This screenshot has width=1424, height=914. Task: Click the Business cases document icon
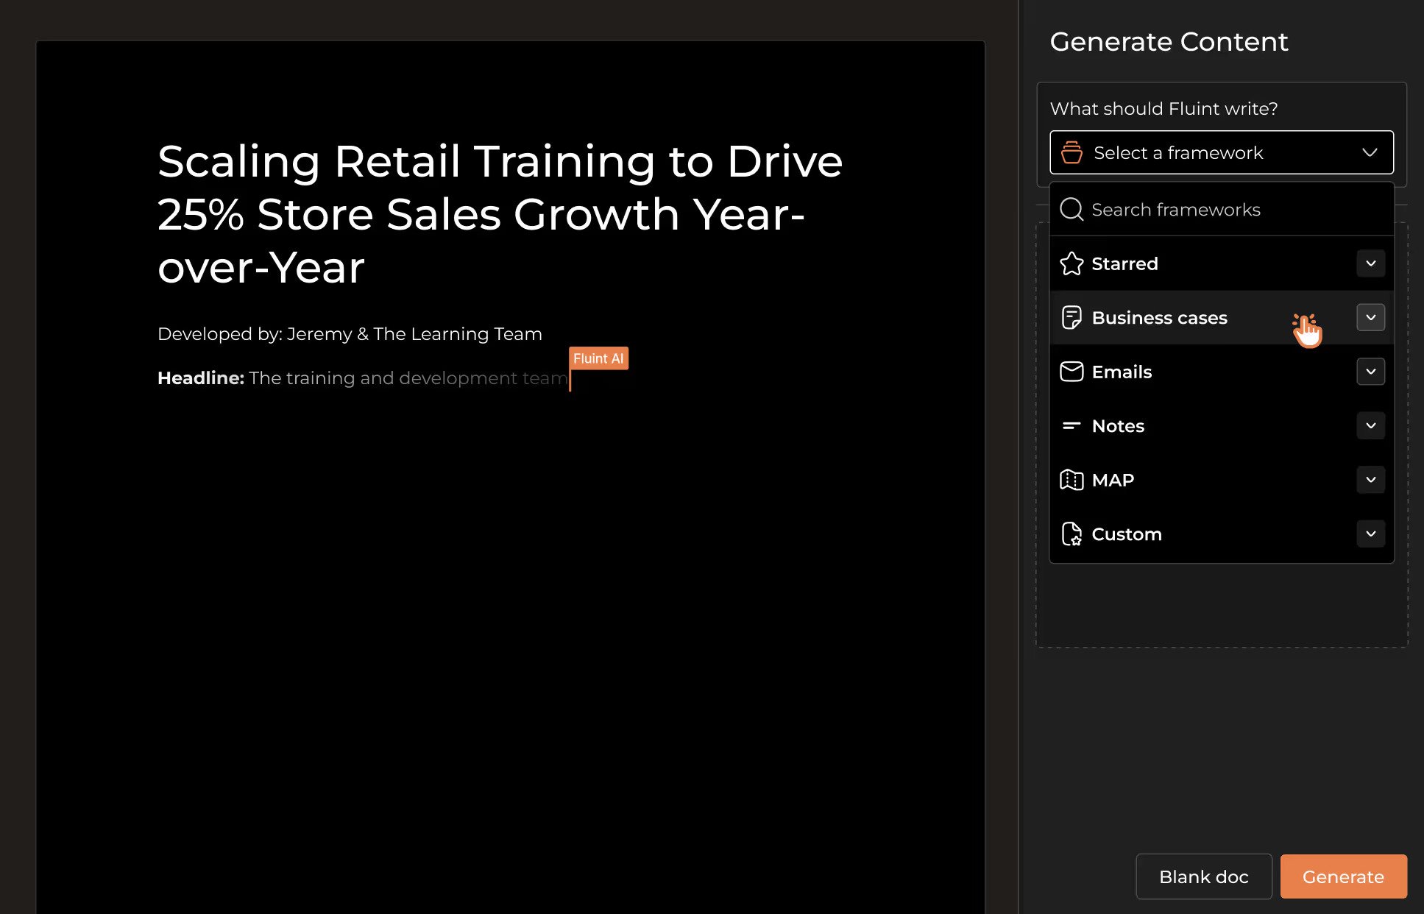coord(1071,318)
